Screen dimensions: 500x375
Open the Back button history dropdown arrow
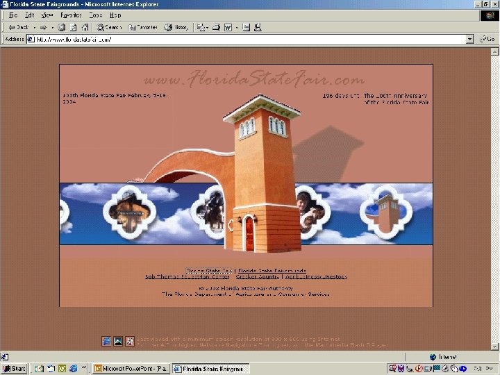point(34,27)
